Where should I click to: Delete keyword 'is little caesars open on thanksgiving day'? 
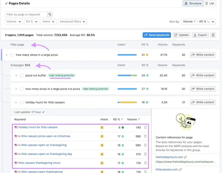pyautogui.click(x=145, y=154)
